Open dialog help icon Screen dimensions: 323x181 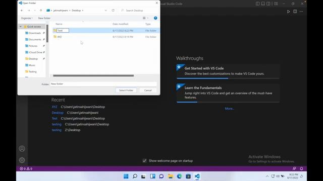point(155,18)
